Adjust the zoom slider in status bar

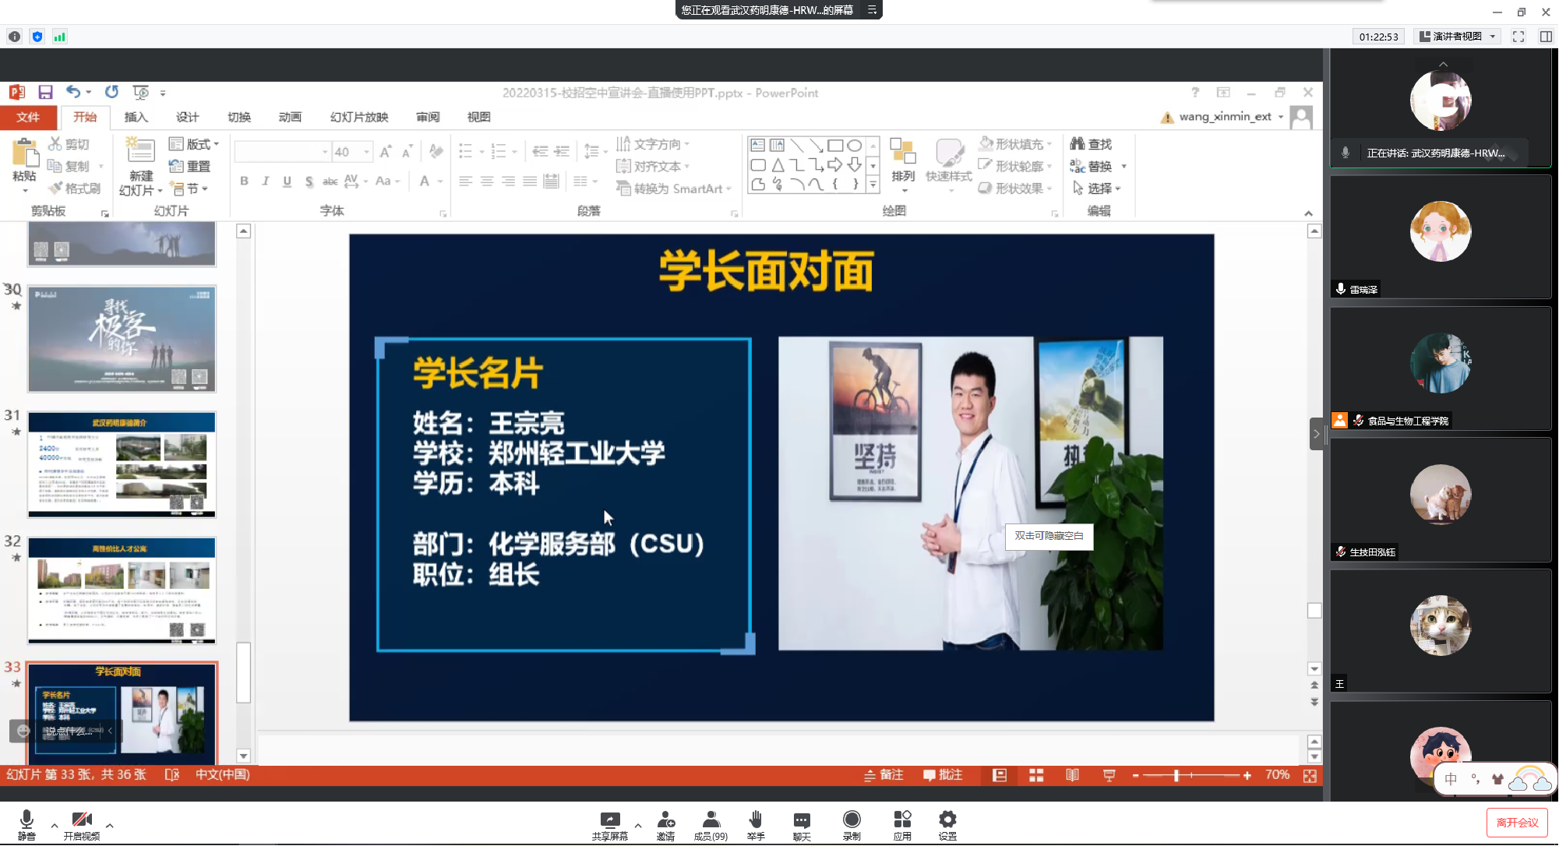1176,775
